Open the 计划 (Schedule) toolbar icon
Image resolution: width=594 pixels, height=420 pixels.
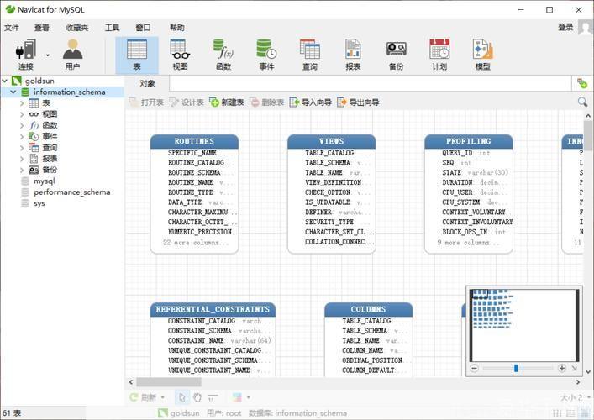pyautogui.click(x=439, y=55)
